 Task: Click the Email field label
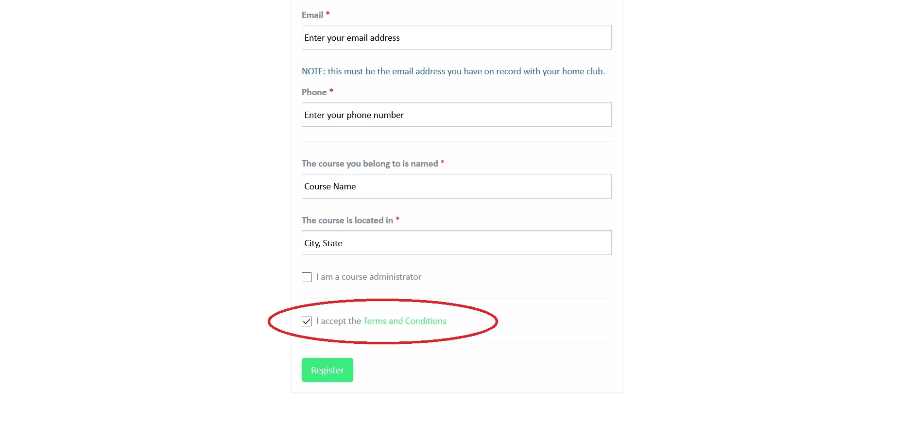(312, 15)
